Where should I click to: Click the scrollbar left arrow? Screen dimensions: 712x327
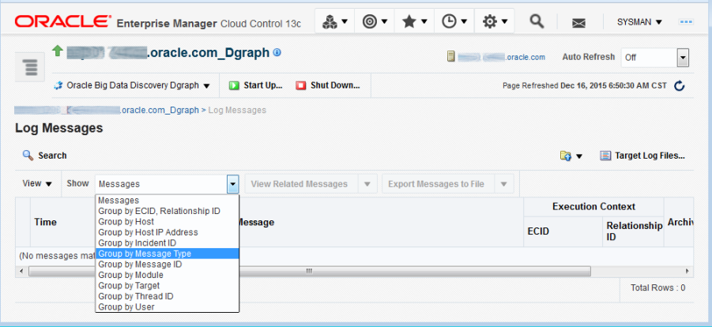point(20,271)
